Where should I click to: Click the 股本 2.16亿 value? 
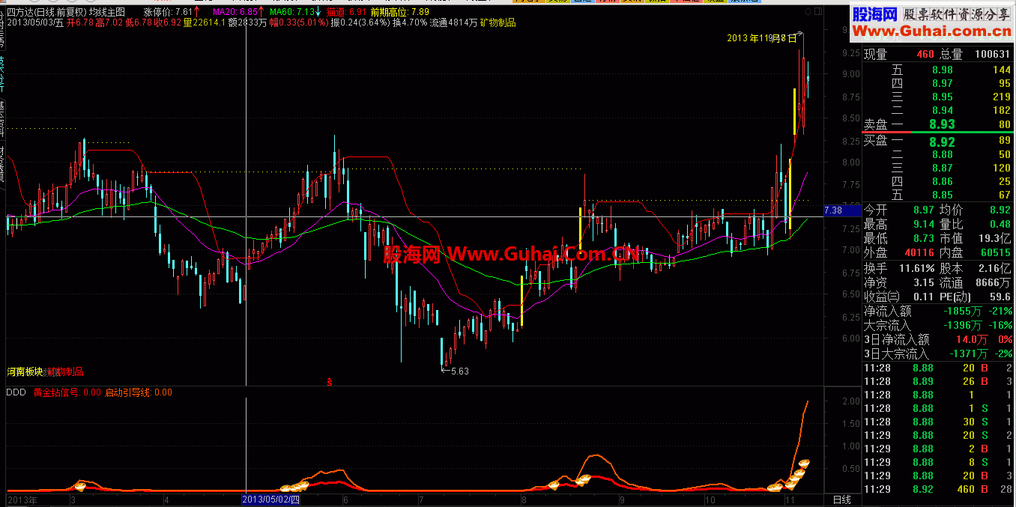click(994, 267)
